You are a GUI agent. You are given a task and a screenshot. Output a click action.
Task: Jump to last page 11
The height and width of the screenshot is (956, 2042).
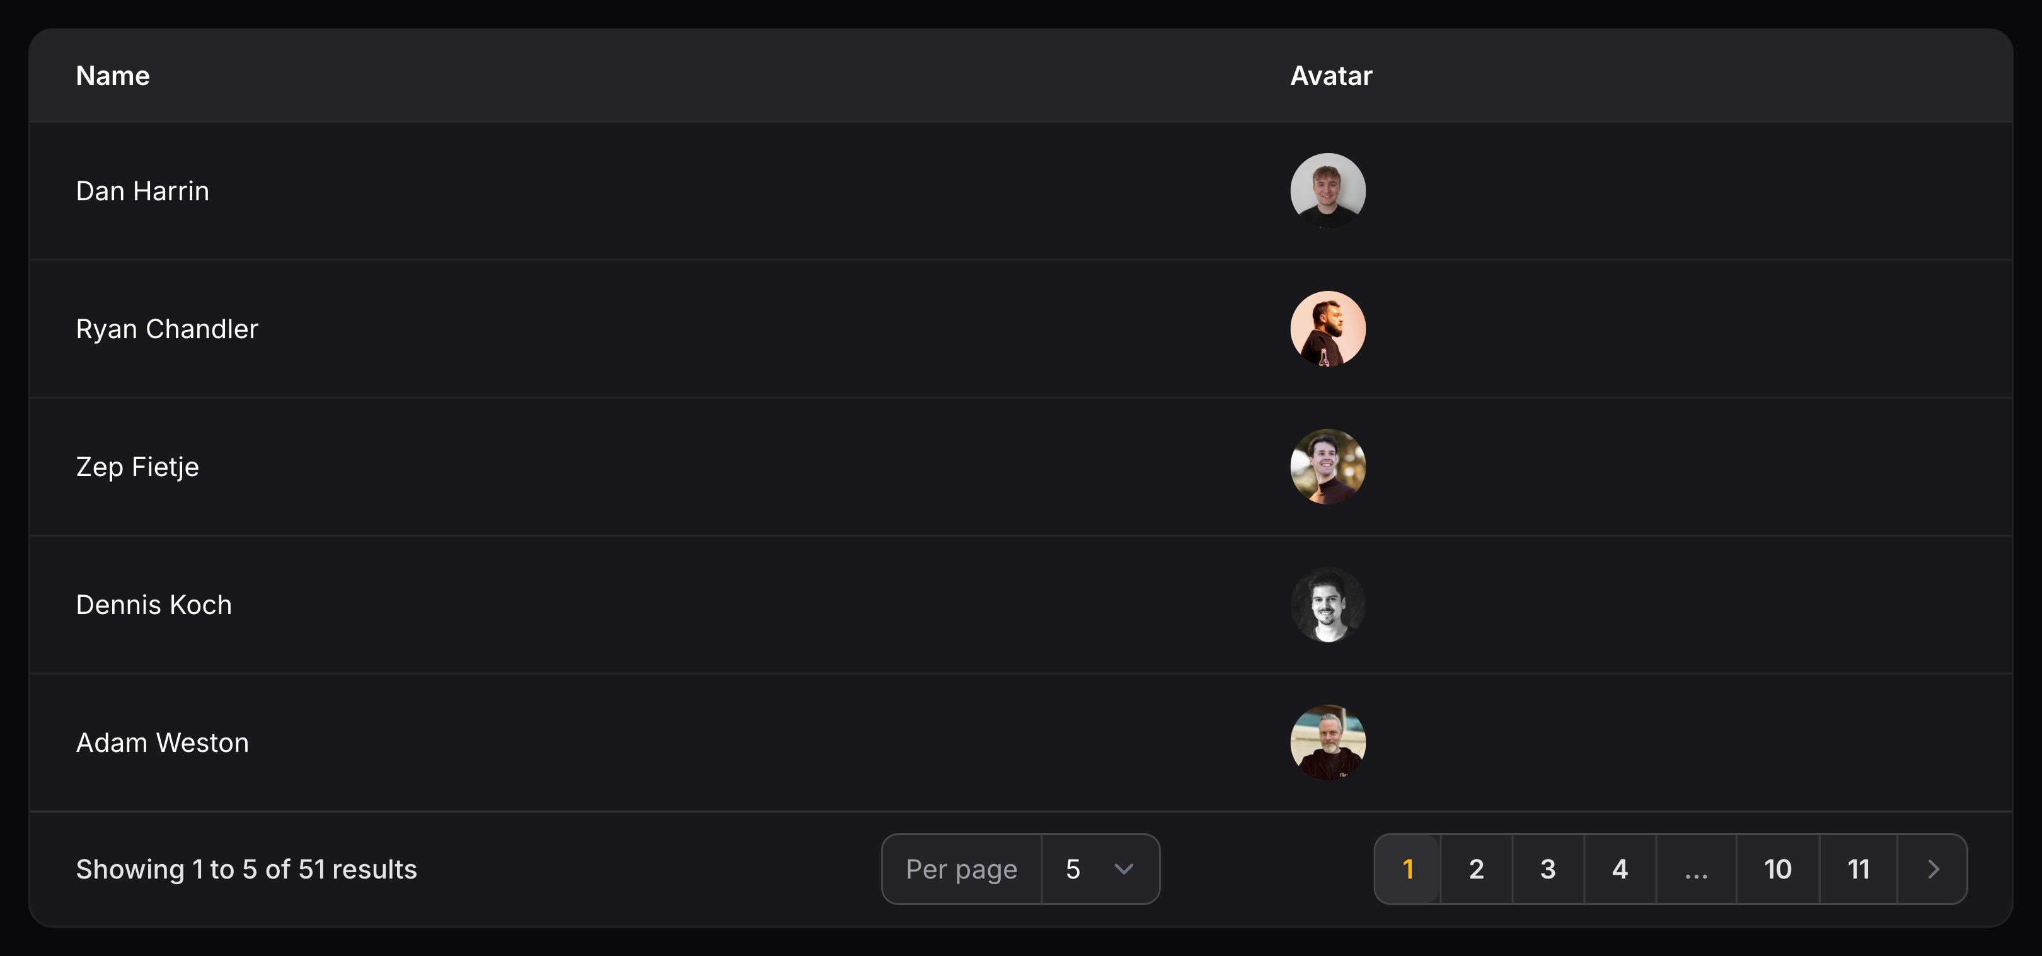click(1858, 869)
